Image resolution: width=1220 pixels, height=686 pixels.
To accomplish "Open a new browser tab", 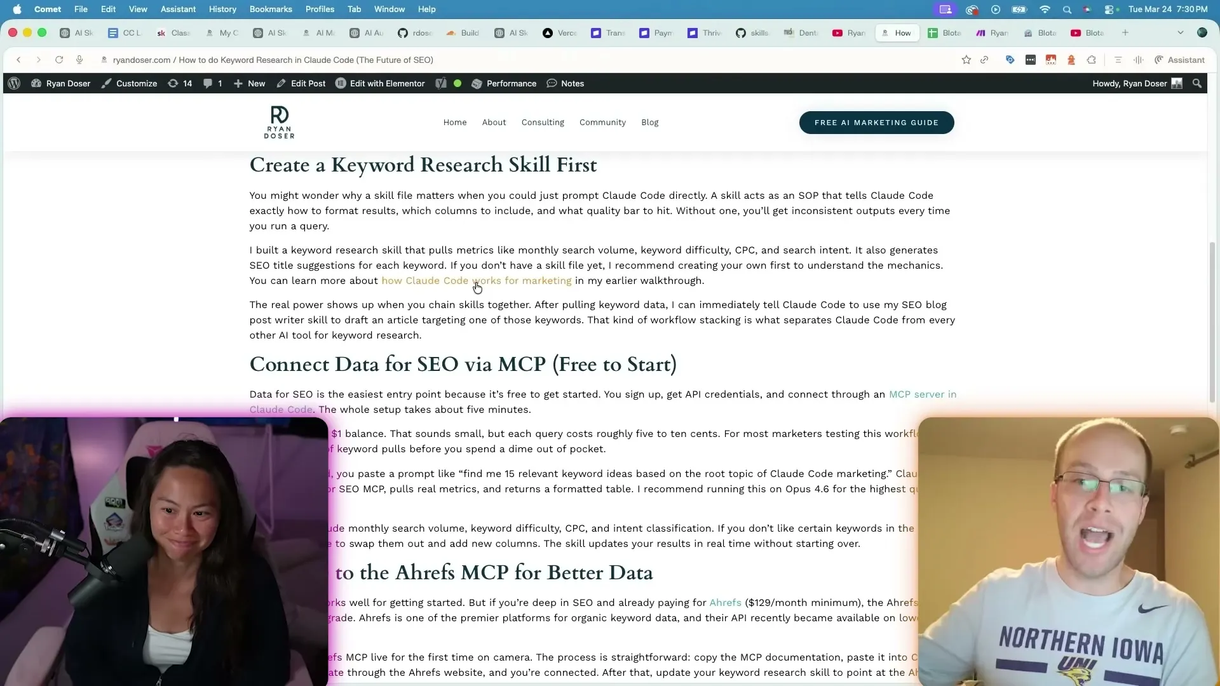I will pyautogui.click(x=1125, y=32).
